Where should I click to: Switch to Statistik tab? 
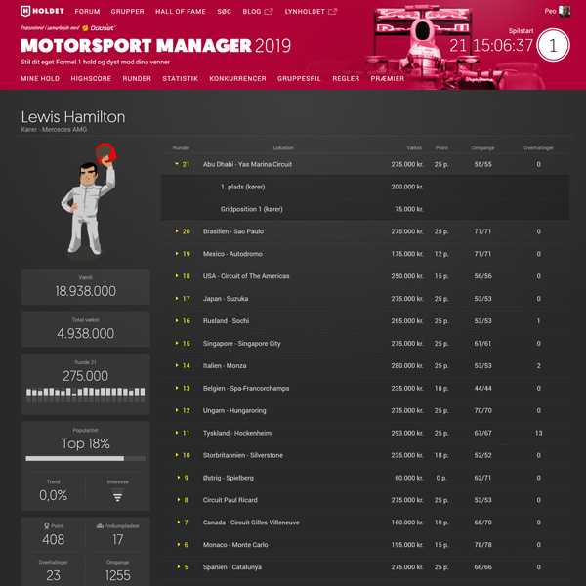(x=180, y=79)
